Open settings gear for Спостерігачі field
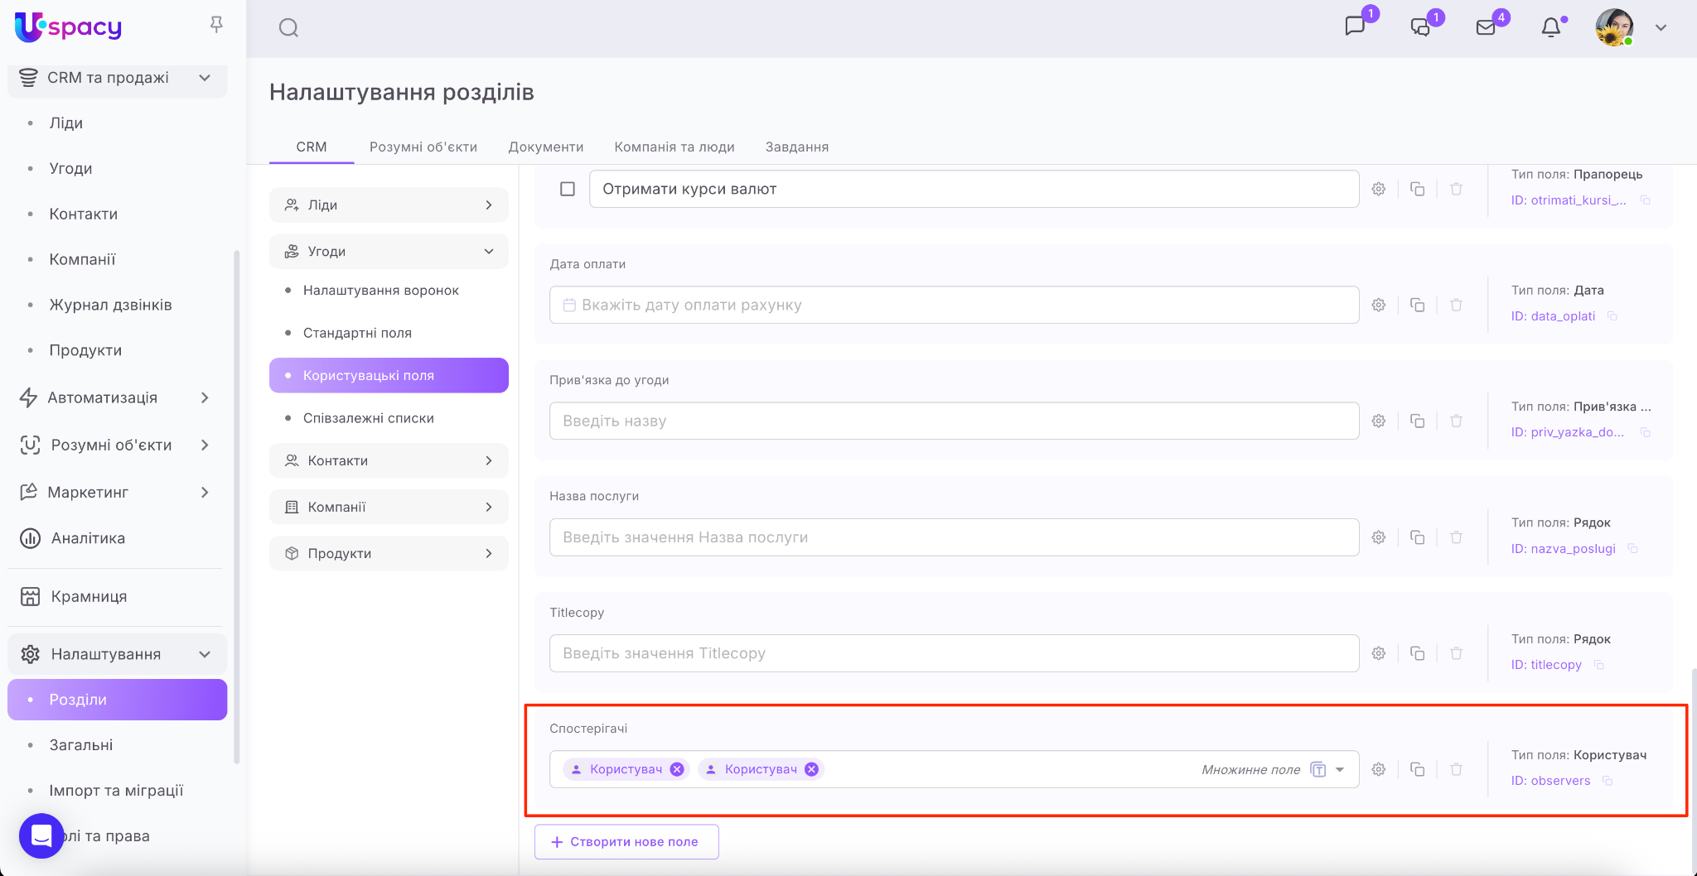Viewport: 1697px width, 876px height. click(1379, 769)
